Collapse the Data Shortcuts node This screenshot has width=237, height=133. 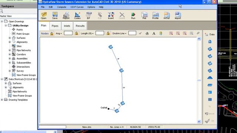[2, 79]
